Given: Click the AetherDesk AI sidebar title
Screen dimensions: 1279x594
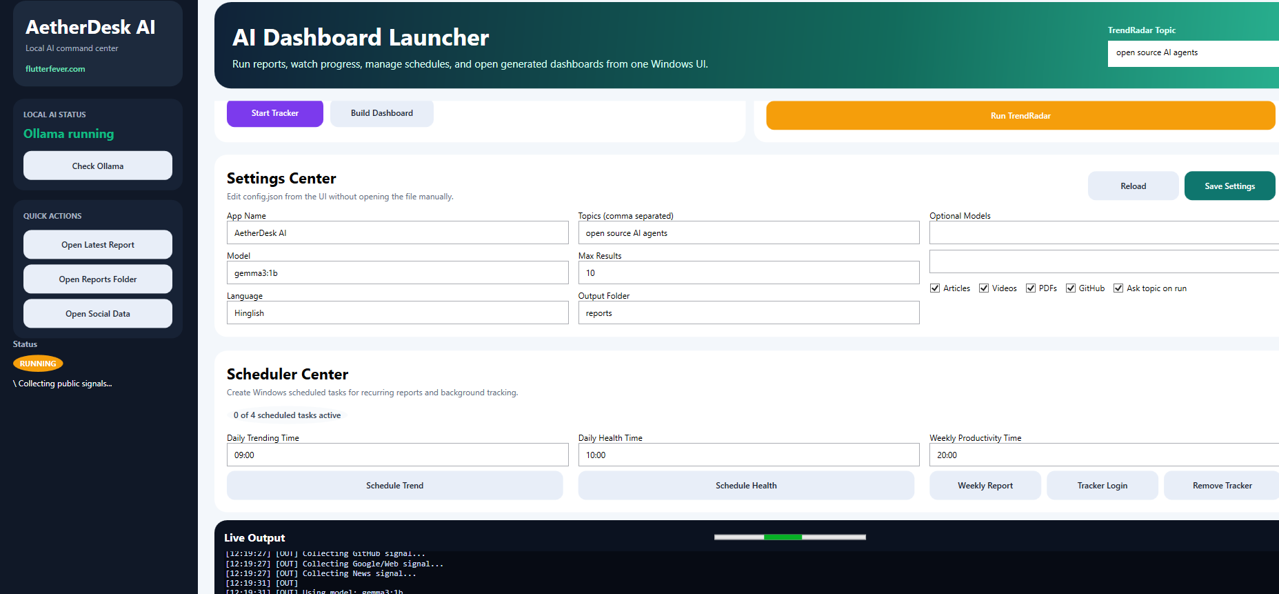Looking at the screenshot, I should tap(90, 27).
